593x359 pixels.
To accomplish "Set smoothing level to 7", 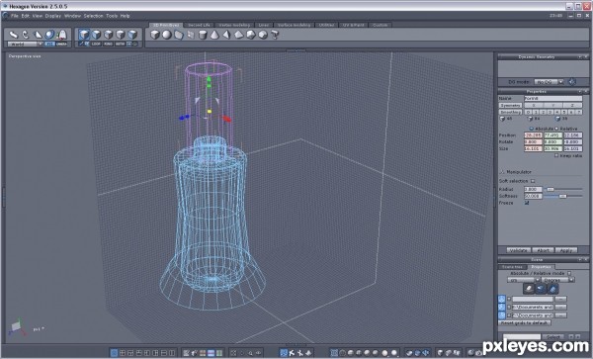I will point(579,112).
